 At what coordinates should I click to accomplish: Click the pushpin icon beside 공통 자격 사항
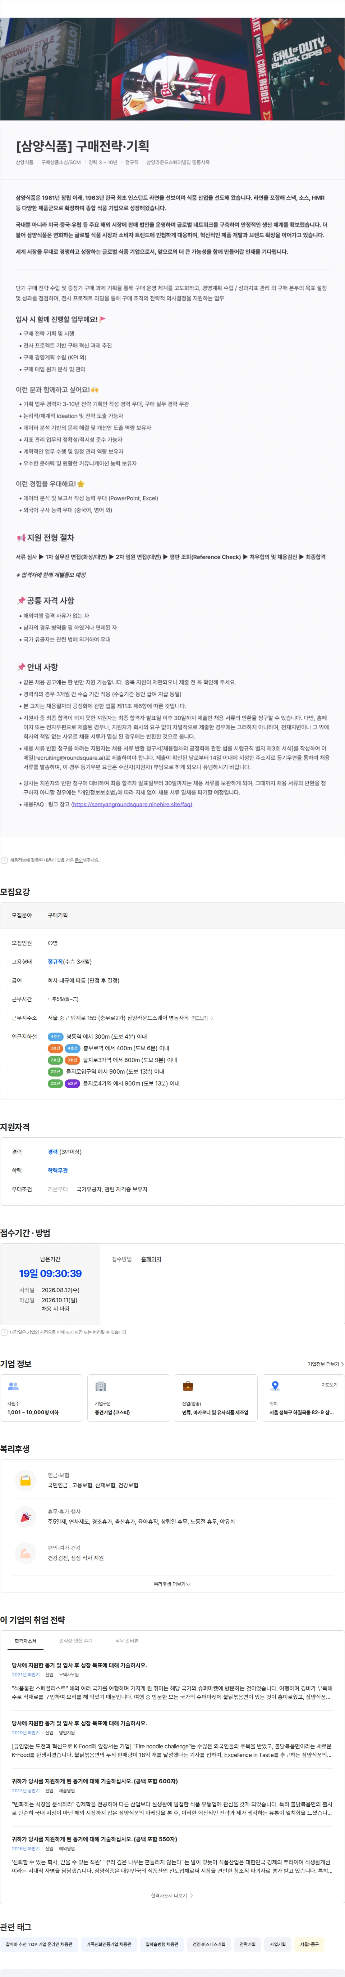(21, 601)
